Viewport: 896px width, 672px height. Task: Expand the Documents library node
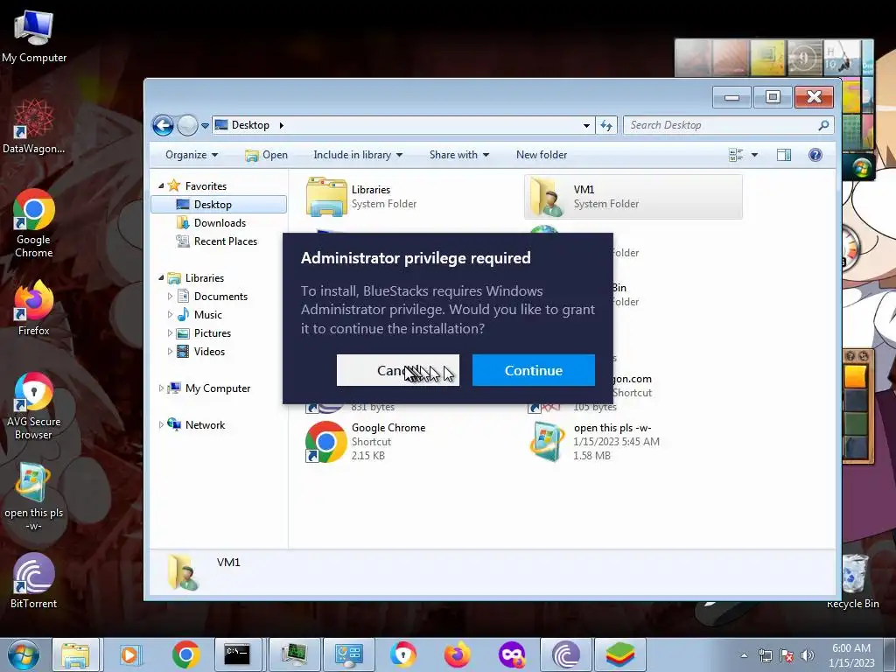pos(170,296)
